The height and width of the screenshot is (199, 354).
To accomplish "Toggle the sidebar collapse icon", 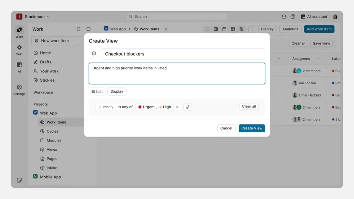I will click(88, 29).
